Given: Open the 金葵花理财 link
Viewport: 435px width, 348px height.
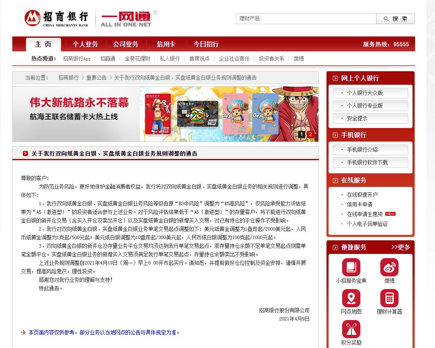Looking at the screenshot, I should 137,58.
